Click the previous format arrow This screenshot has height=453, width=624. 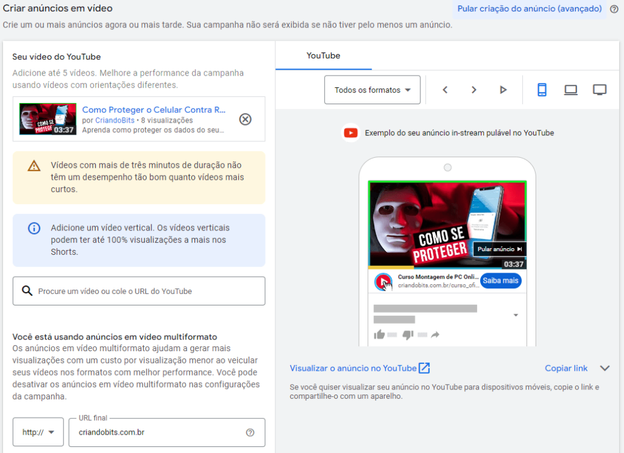[x=445, y=89]
